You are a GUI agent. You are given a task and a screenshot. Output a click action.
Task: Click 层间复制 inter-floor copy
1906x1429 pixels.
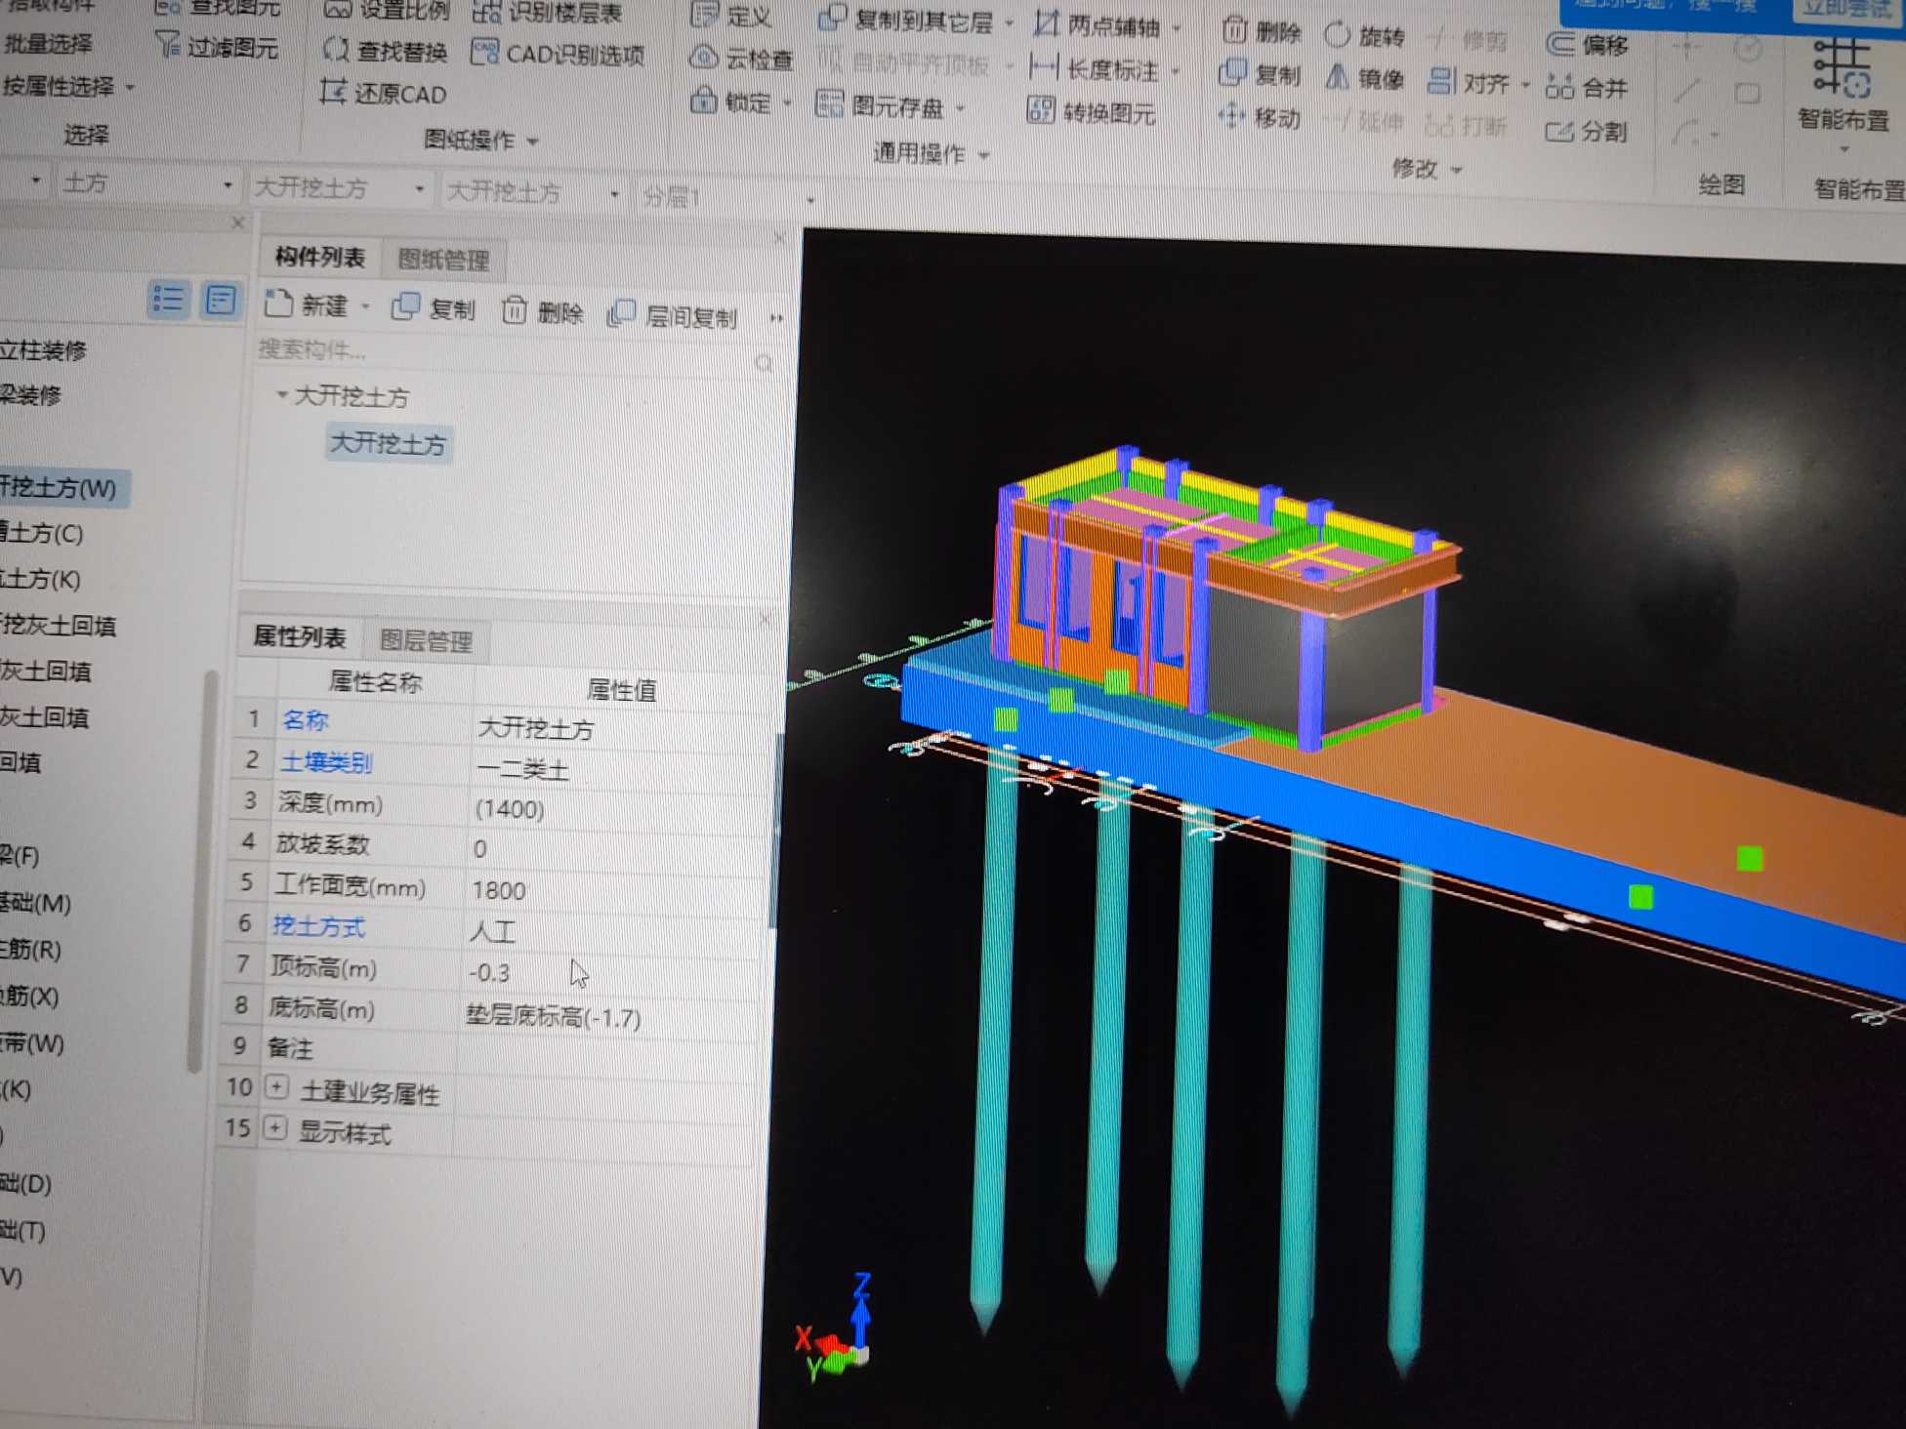(x=672, y=315)
